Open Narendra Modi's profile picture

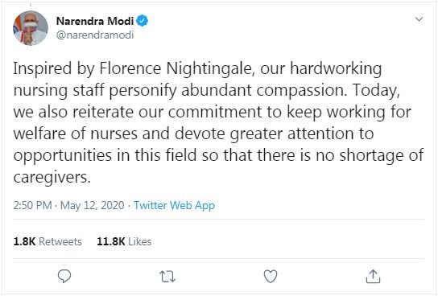point(31,28)
